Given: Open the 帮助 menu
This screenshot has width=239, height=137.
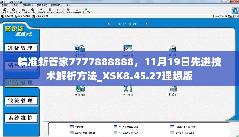Looking at the screenshot, I should [x=68, y=5].
